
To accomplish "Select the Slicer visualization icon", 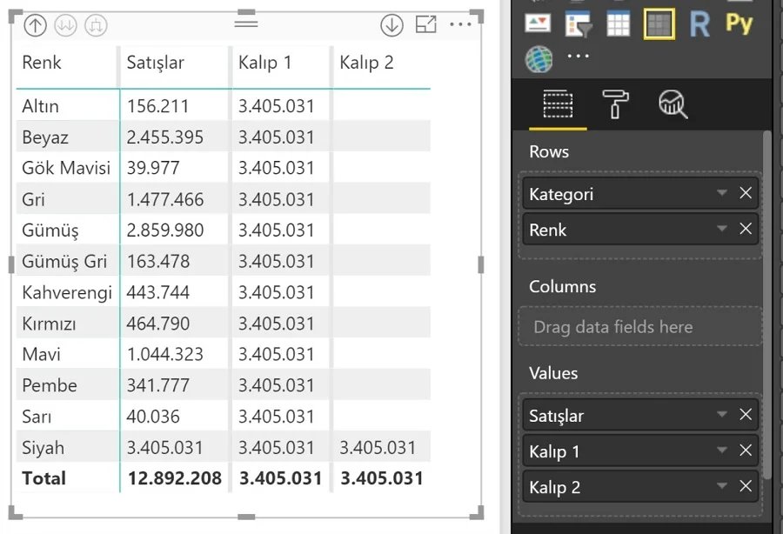I will click(x=578, y=24).
